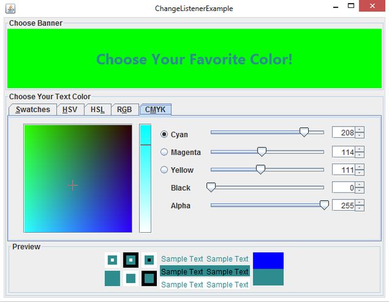Click the Magenta value field showing 114

[343, 152]
